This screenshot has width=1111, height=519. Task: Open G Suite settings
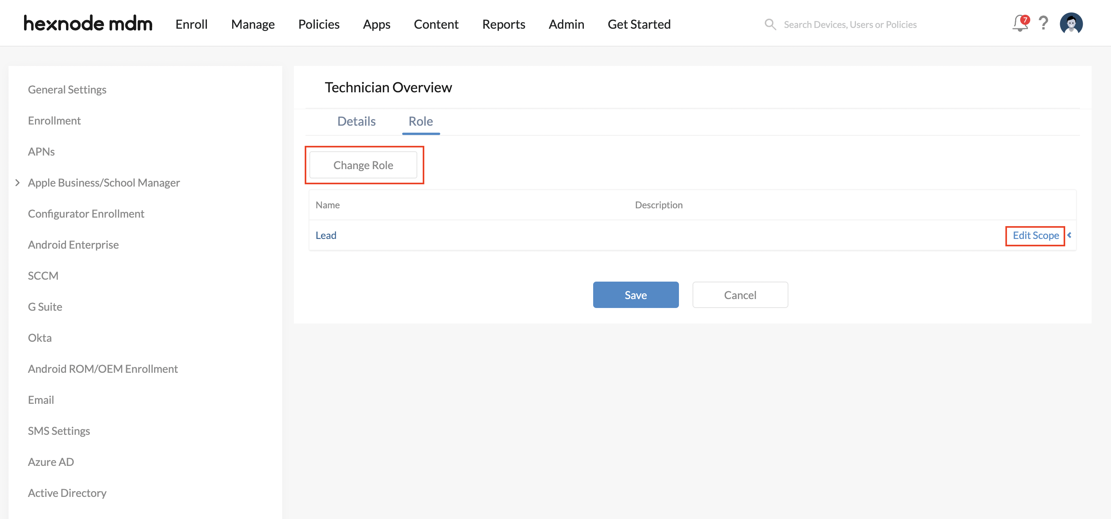[45, 306]
